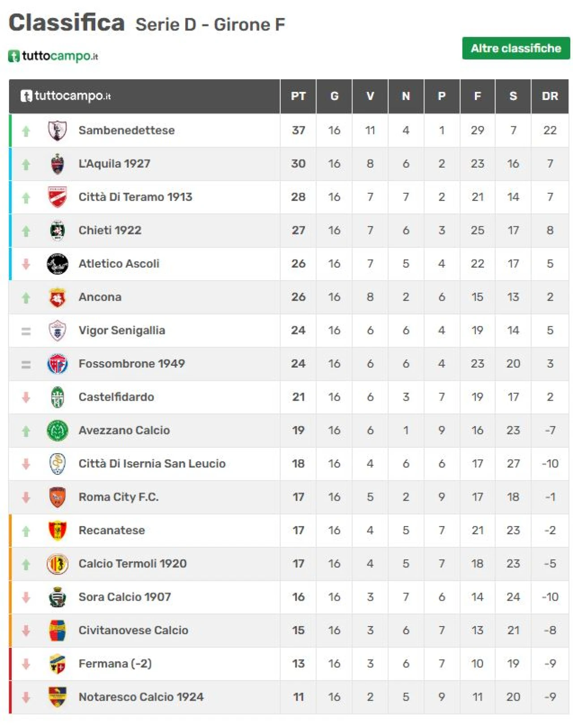The image size is (573, 727).
Task: Click the Ancona team crest
Action: click(57, 297)
